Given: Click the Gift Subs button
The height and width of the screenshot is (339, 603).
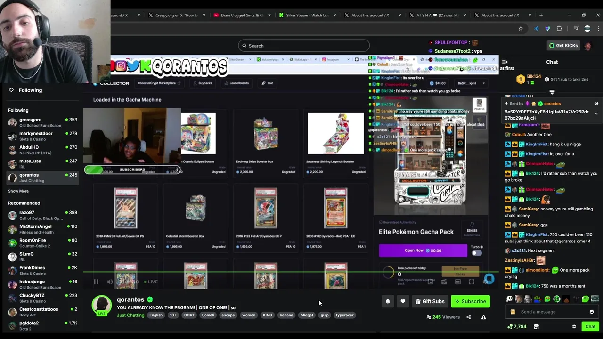Looking at the screenshot, I should tap(429, 301).
